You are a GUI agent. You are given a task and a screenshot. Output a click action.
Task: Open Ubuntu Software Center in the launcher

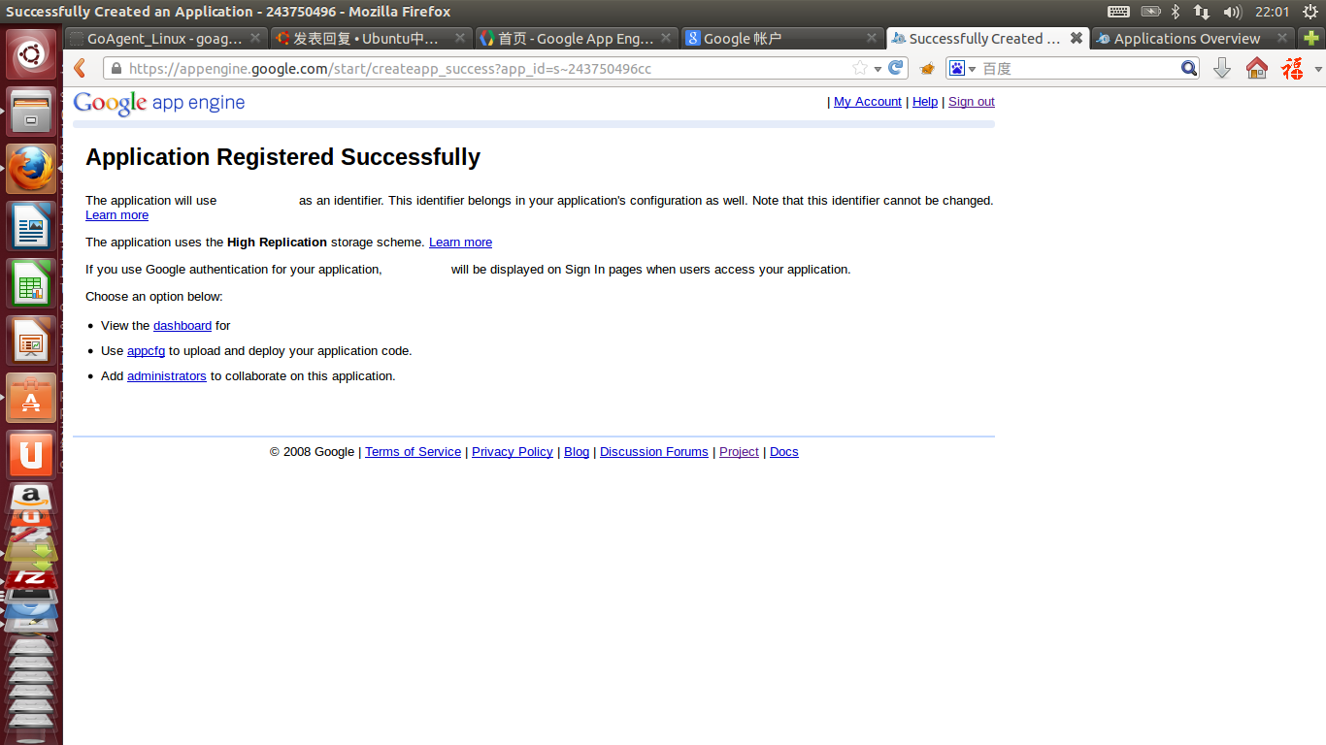[x=31, y=399]
